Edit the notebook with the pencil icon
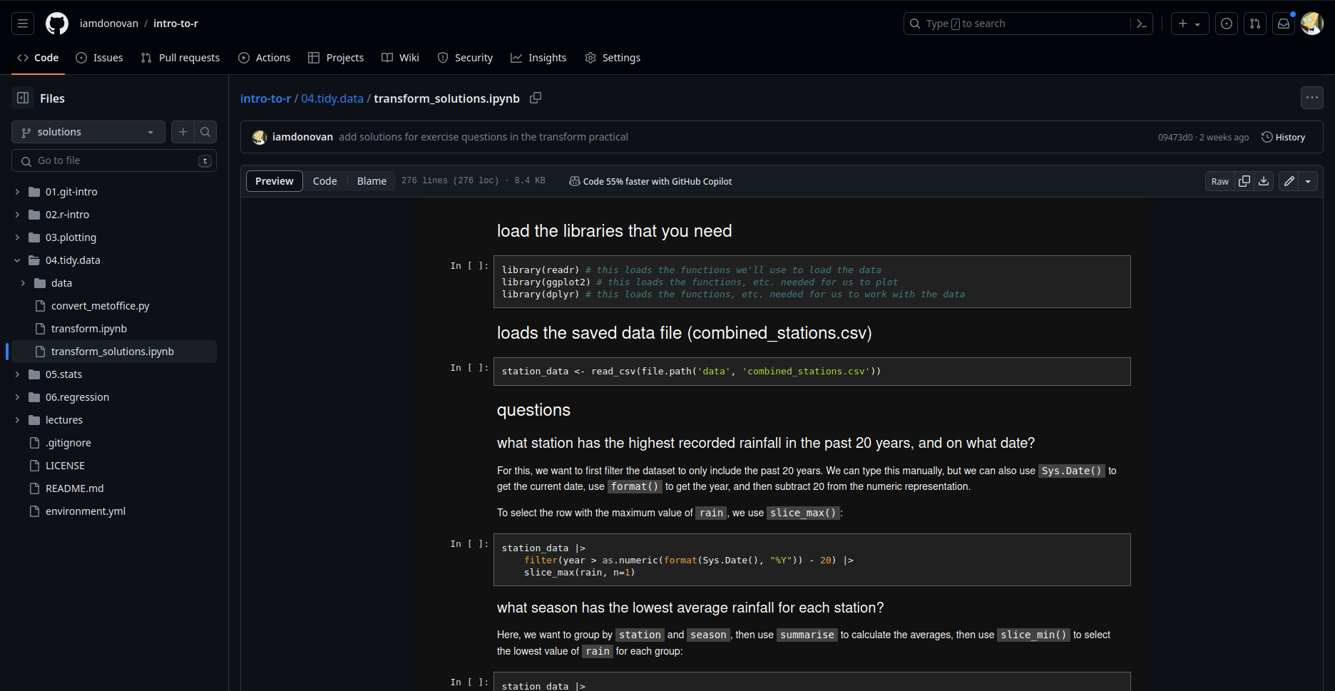Image resolution: width=1335 pixels, height=691 pixels. [x=1288, y=181]
